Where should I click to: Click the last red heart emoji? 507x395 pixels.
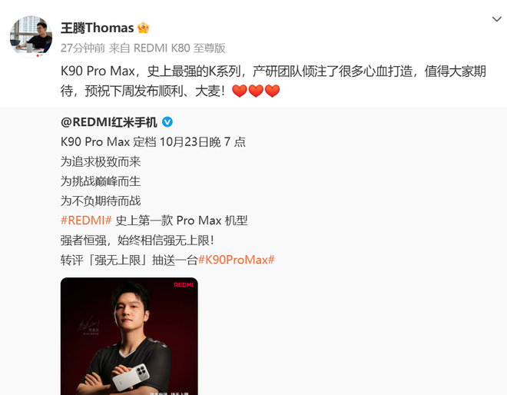click(x=272, y=91)
